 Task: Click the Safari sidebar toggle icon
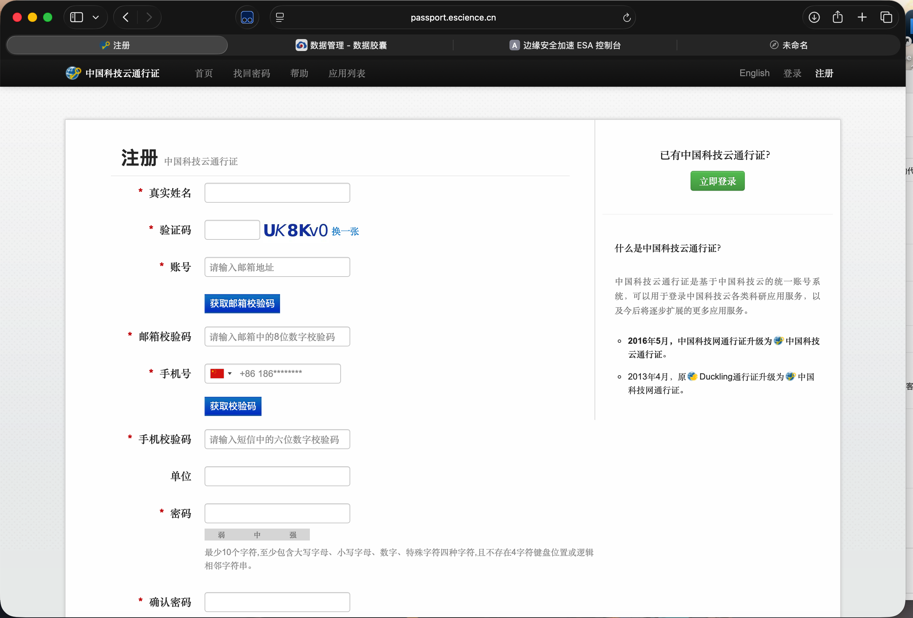(76, 17)
